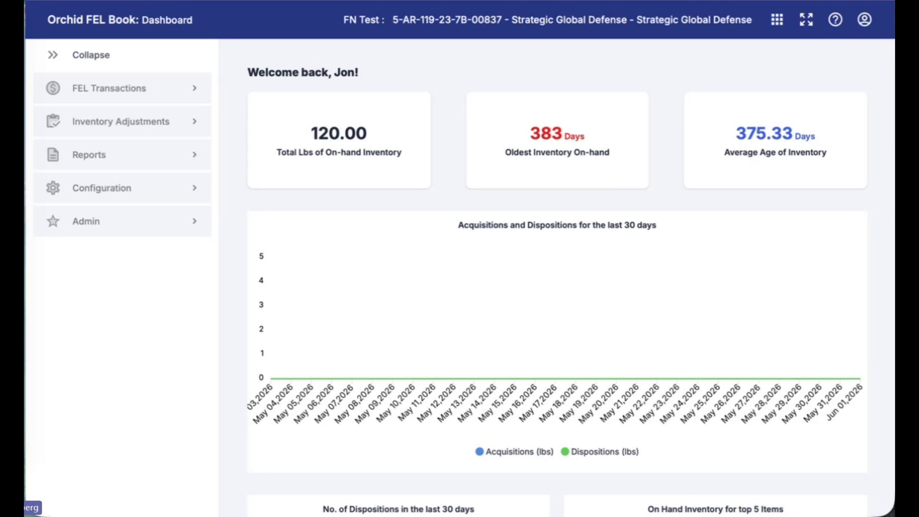Open Configuration menu item
The height and width of the screenshot is (517, 919).
coord(122,188)
